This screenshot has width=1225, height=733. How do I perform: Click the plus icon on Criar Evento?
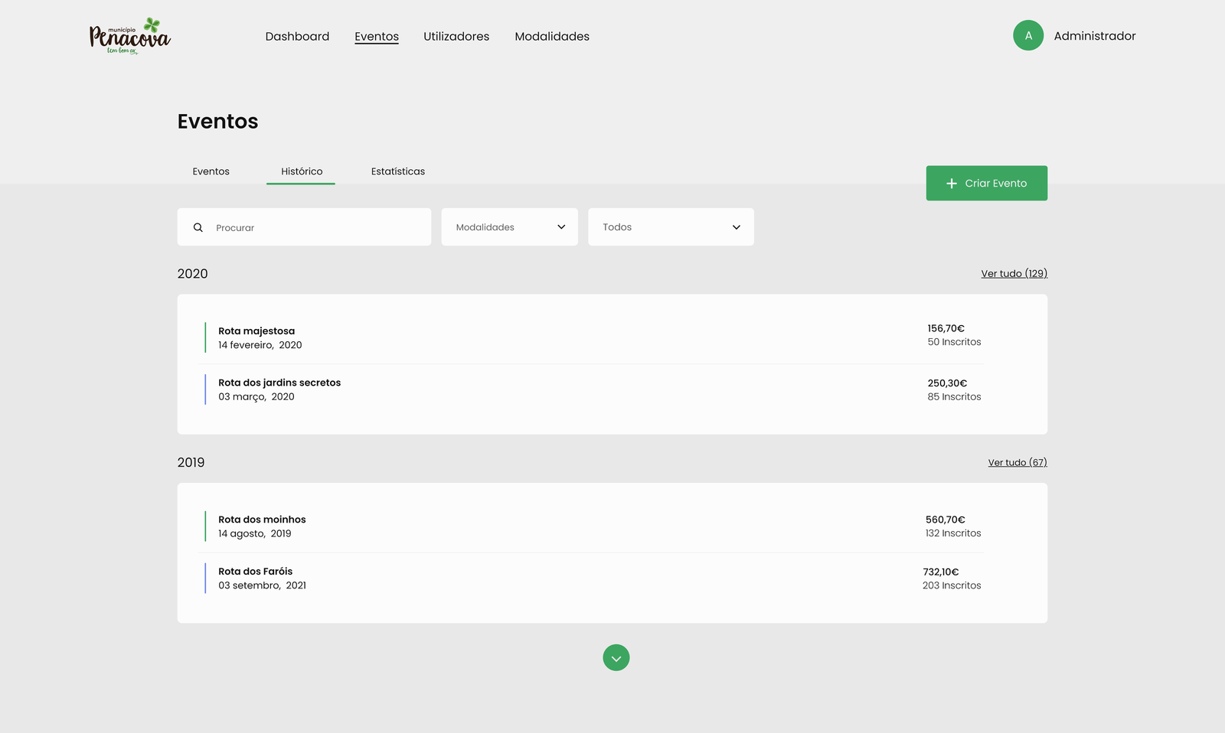coord(952,184)
